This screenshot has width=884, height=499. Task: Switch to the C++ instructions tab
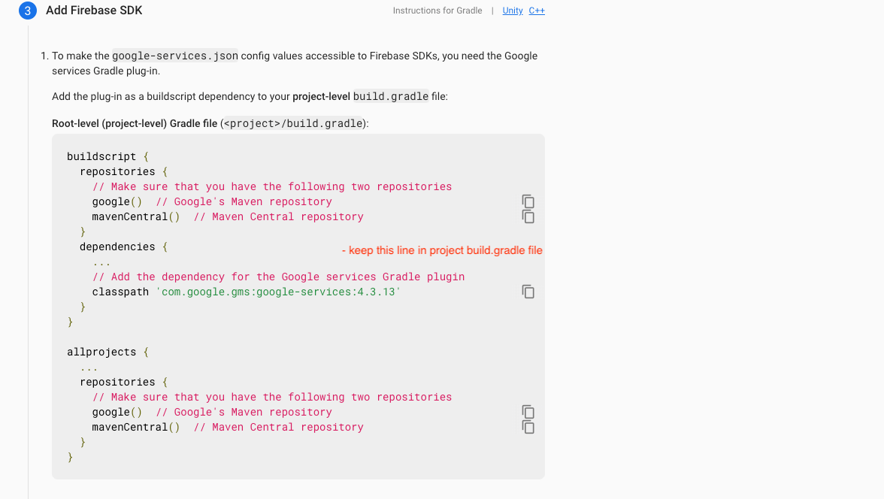tap(537, 11)
